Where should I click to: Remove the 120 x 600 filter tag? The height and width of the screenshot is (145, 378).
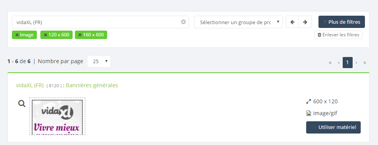56,35
